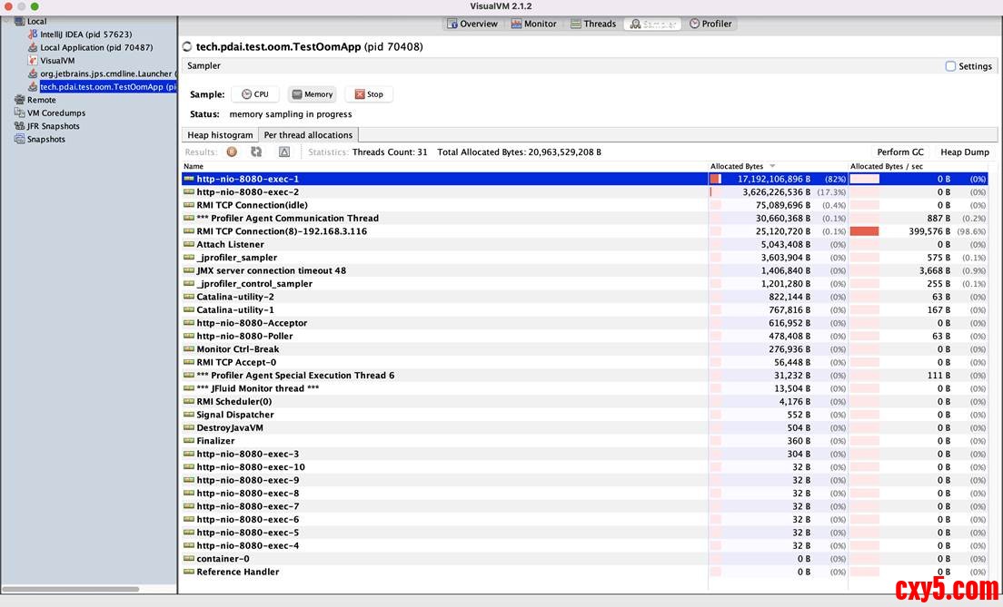Open the Monitor tab

(x=533, y=24)
